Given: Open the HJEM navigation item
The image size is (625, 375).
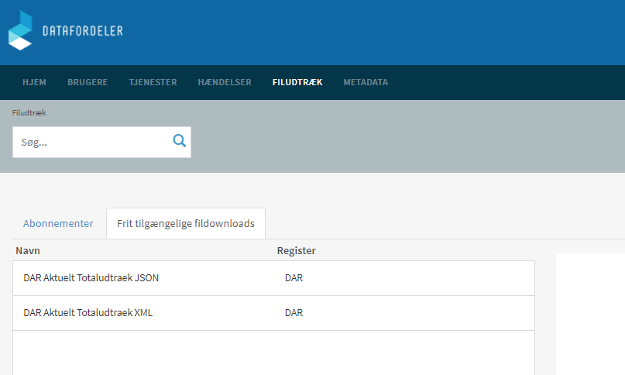Looking at the screenshot, I should click(x=34, y=82).
